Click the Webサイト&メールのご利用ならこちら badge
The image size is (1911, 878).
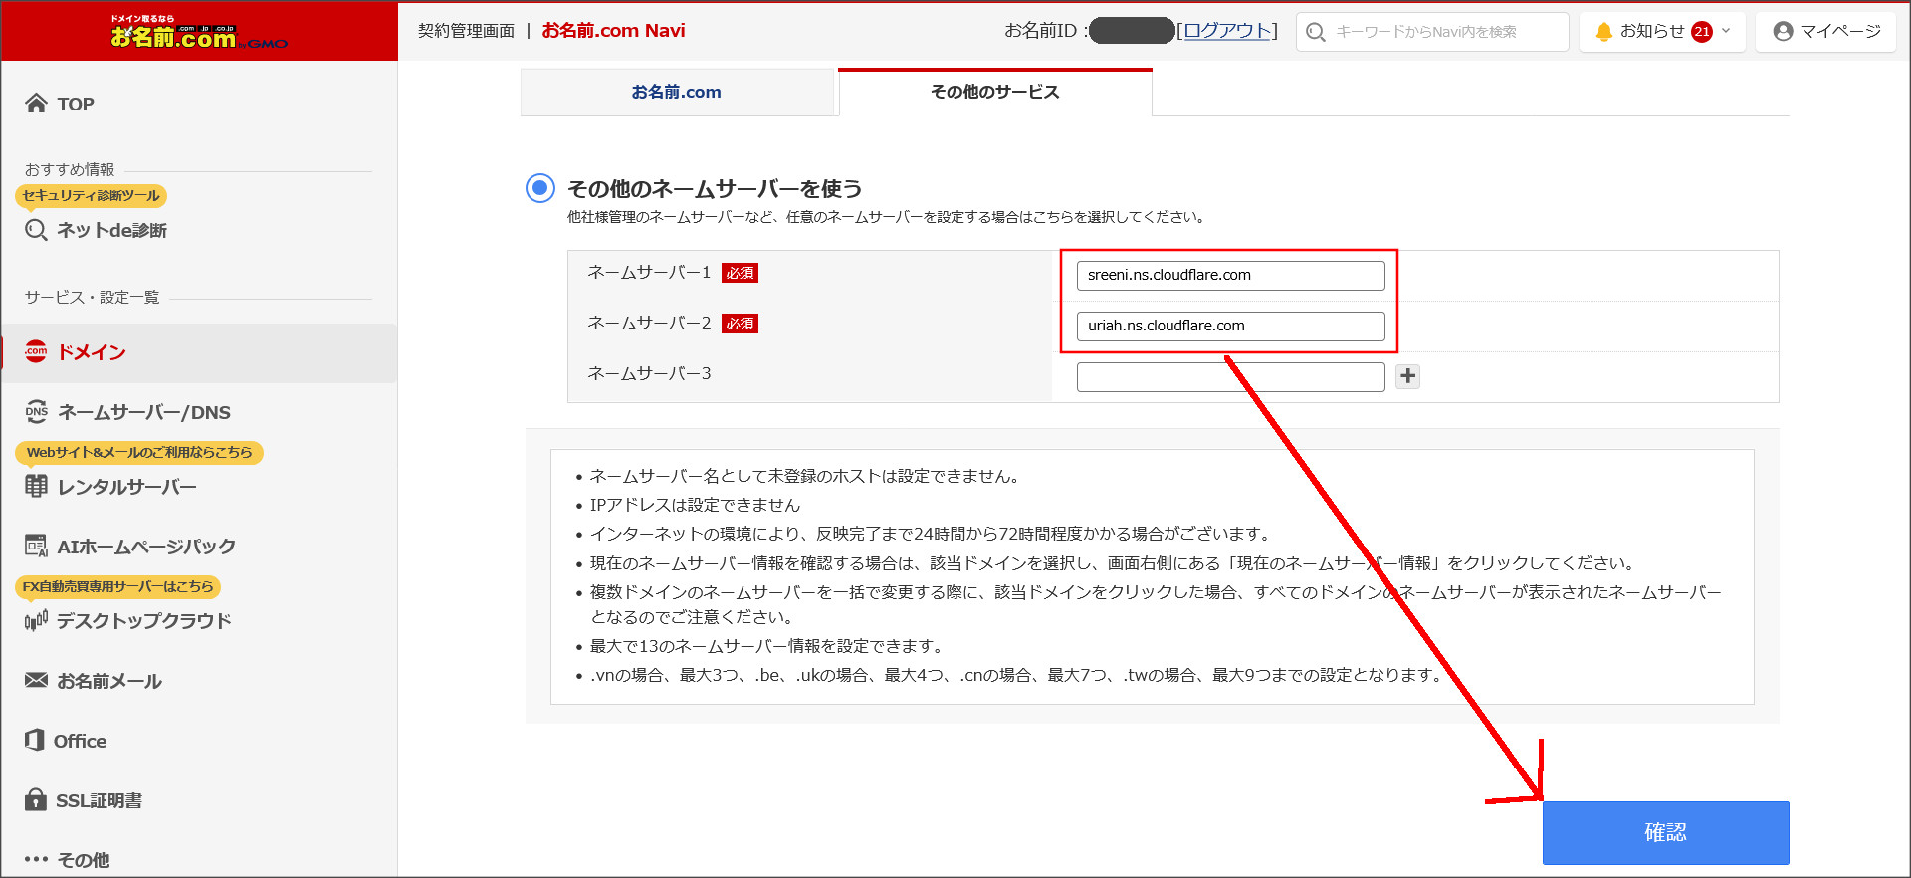[x=139, y=453]
